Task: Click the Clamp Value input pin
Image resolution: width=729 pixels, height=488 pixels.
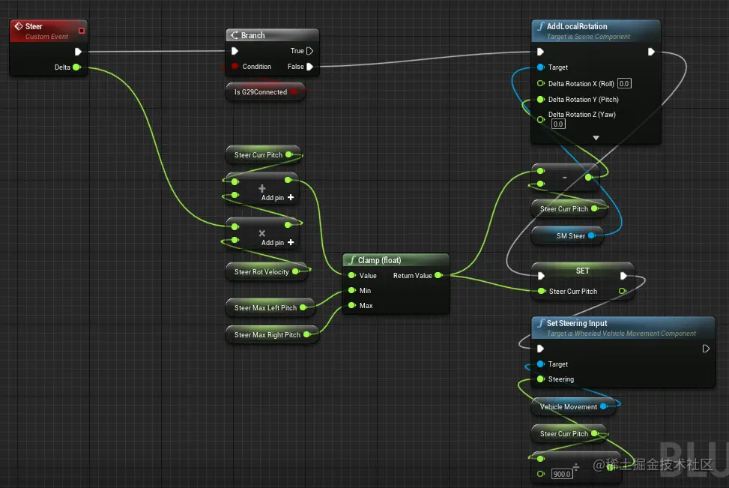Action: 352,275
